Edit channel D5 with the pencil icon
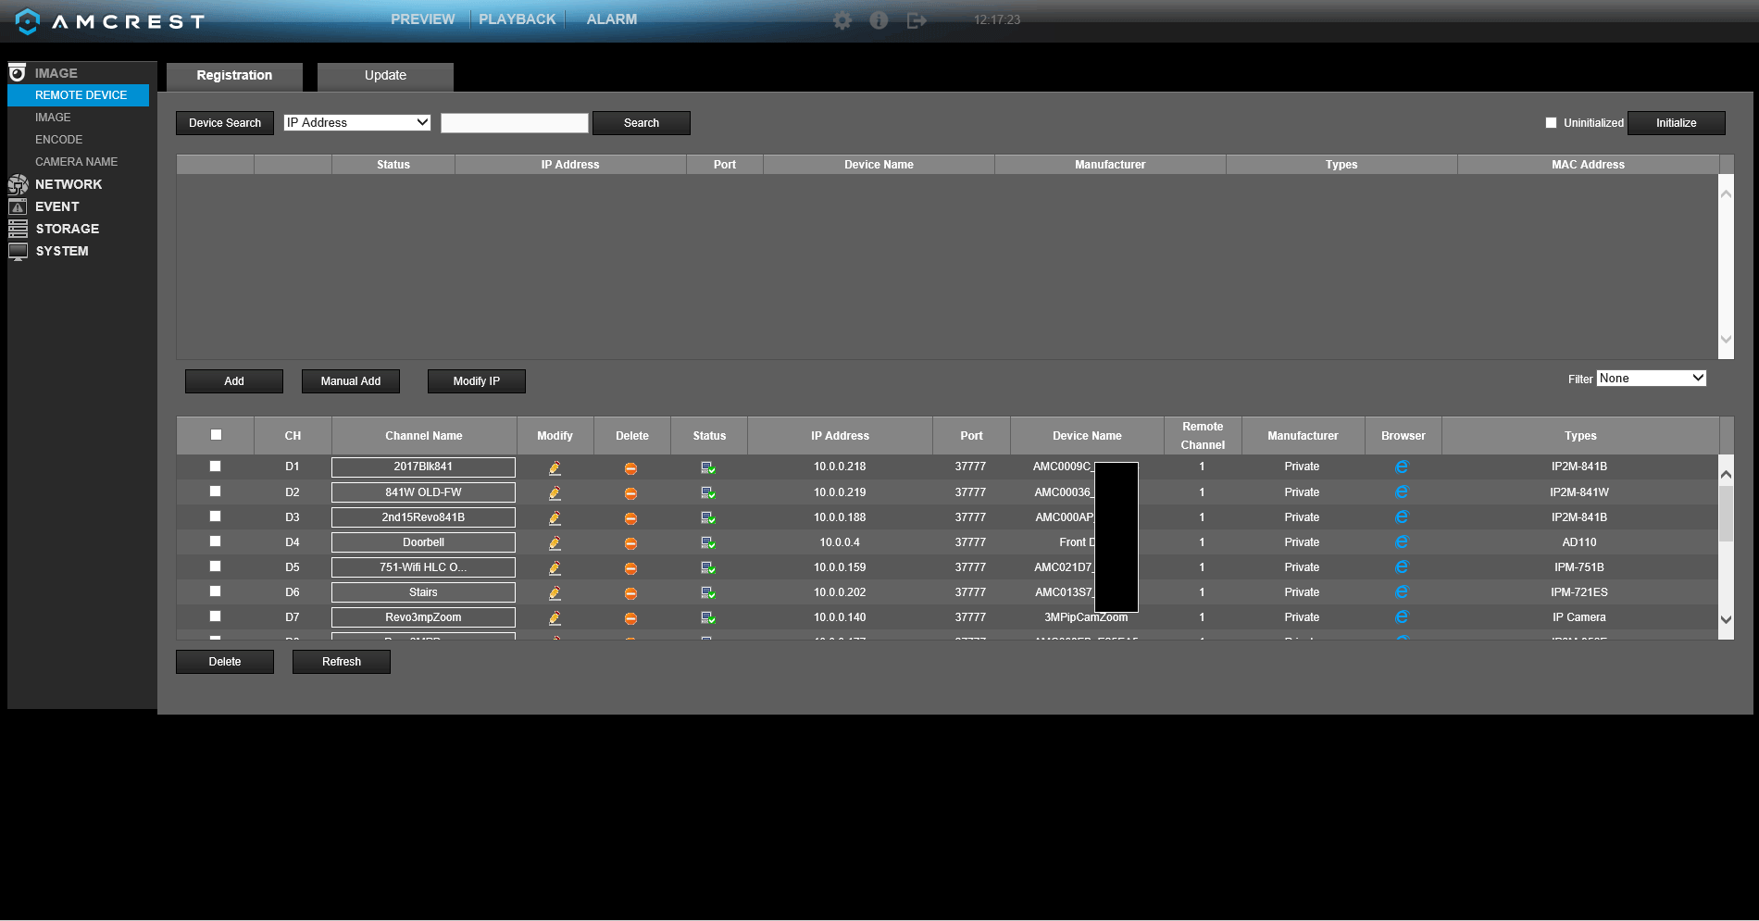This screenshot has height=921, width=1759. click(x=555, y=567)
